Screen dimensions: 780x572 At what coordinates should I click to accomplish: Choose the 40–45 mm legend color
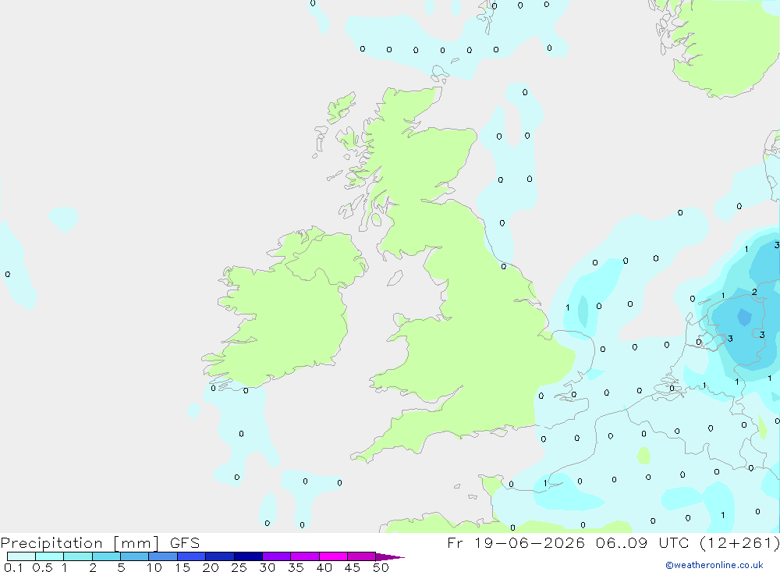click(333, 556)
